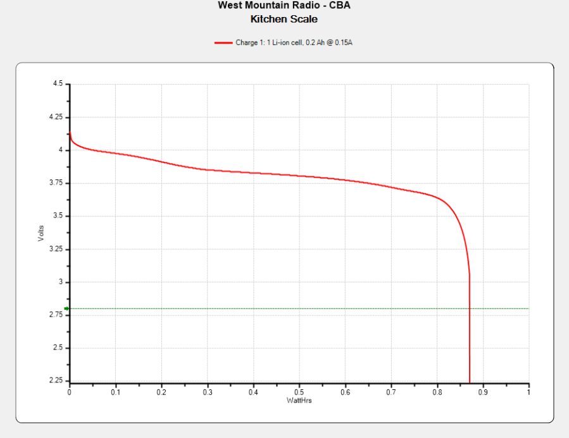Click the 1 tick label on WattHrs axis
Image resolution: width=569 pixels, height=438 pixels.
tap(528, 392)
